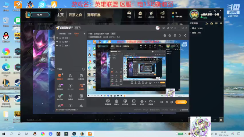244x137 pixels.
Task: Toggle visibility of 图片 1 layer
Action: tap(57, 42)
